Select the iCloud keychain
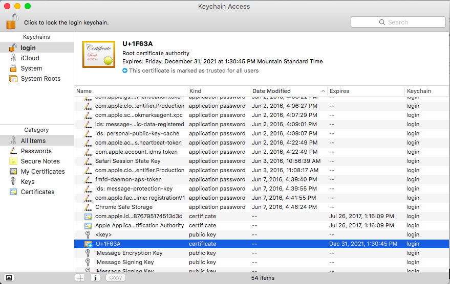The image size is (450, 284). (30, 58)
